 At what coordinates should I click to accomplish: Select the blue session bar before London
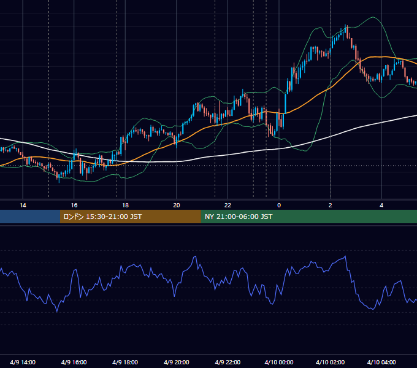[30, 217]
